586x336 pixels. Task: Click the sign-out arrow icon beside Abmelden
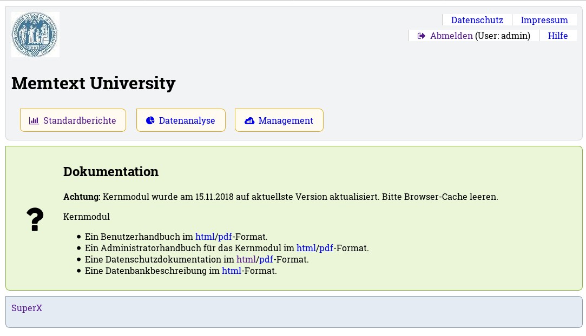(422, 36)
